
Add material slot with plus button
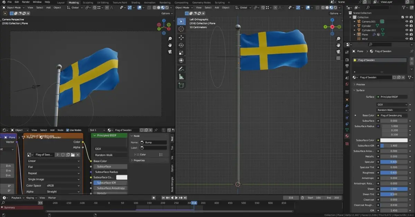click(412, 59)
